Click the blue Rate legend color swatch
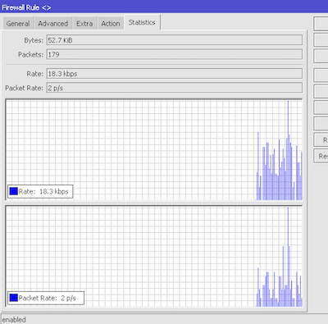Viewport: 328px width, 324px height. pyautogui.click(x=14, y=191)
